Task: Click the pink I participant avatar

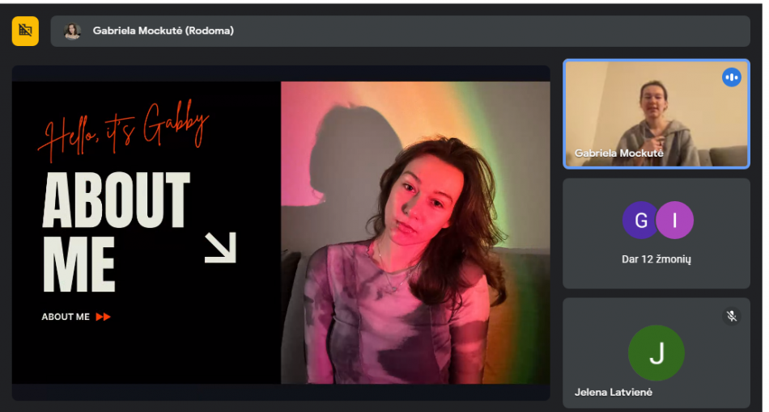Action: [x=675, y=221]
